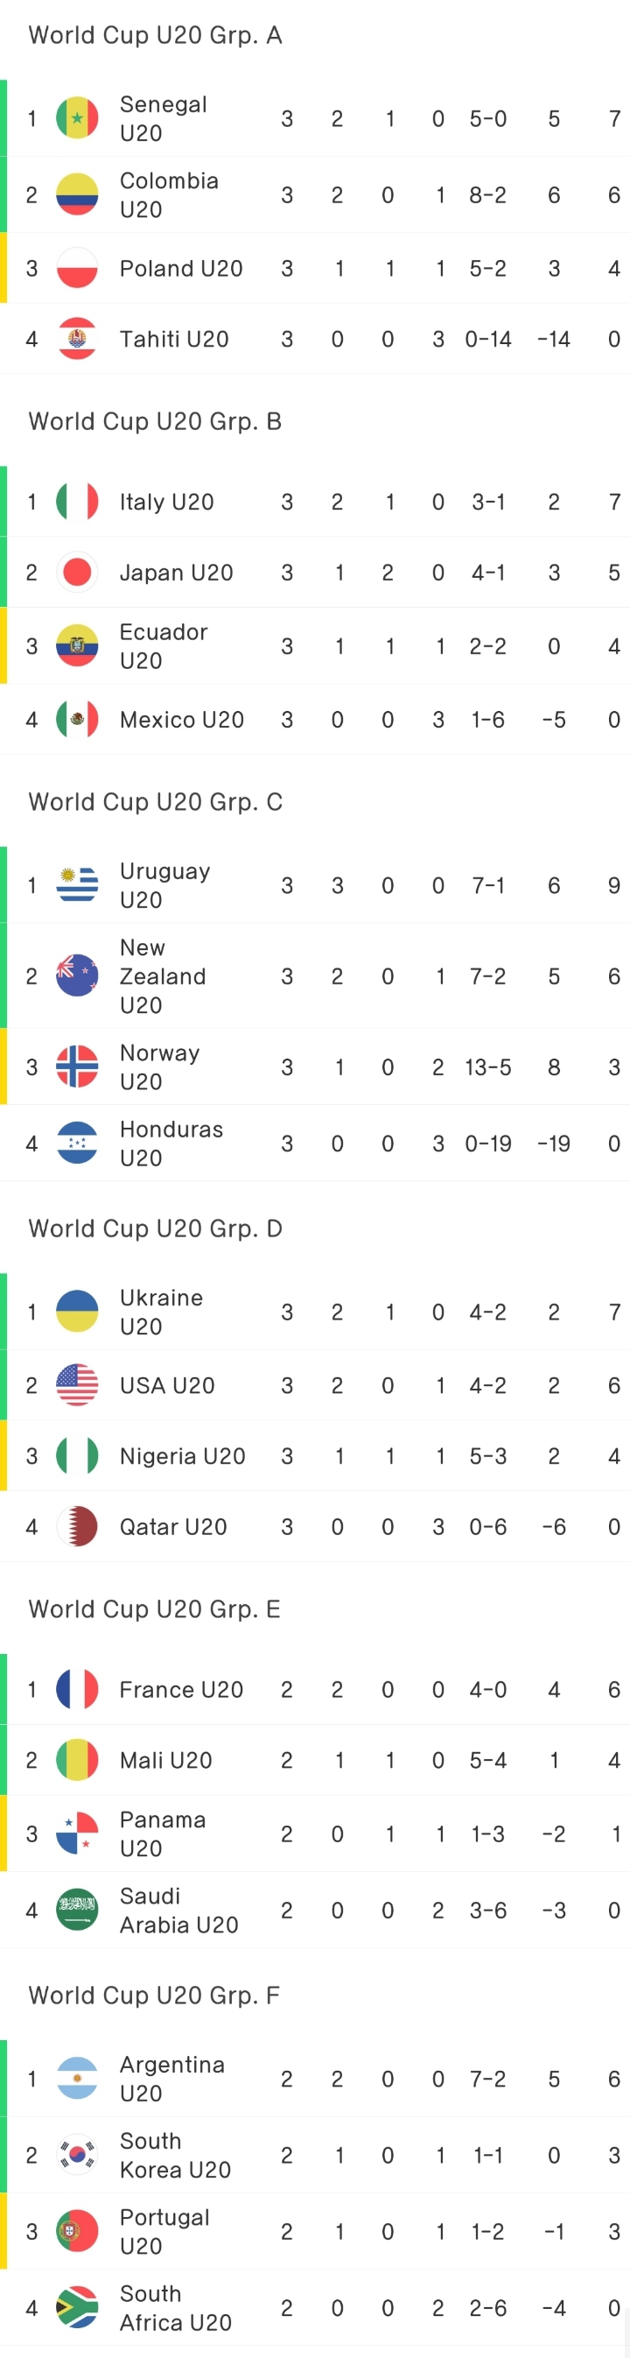Select the Qatar U20 flag icon
Screen dimensions: 630x2358
click(x=77, y=1527)
